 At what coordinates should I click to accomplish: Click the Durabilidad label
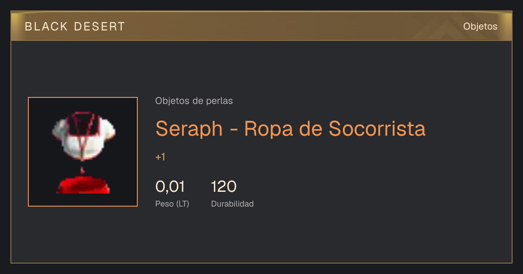[x=232, y=204]
